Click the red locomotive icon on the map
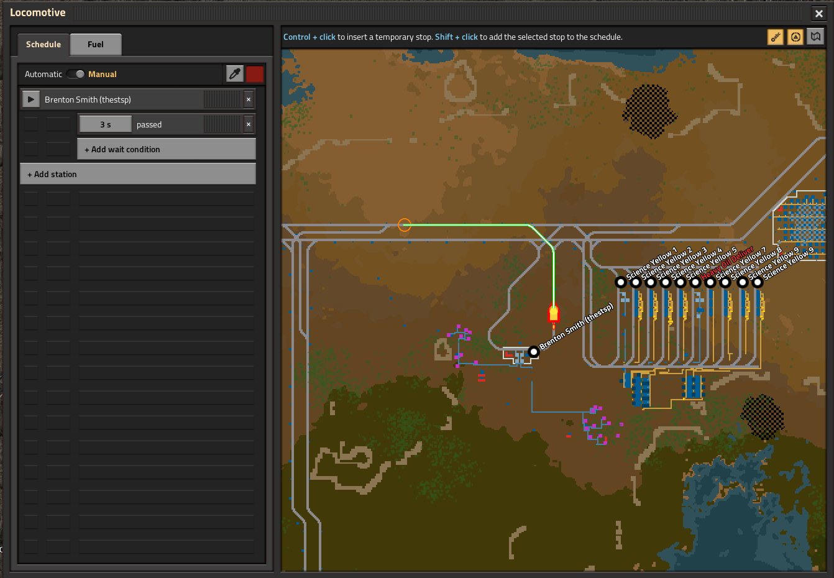Viewport: 834px width, 578px height. tap(554, 314)
